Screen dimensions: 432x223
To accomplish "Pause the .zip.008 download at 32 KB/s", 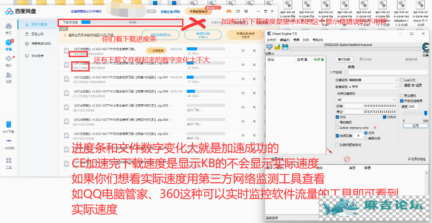I will (x=243, y=65).
